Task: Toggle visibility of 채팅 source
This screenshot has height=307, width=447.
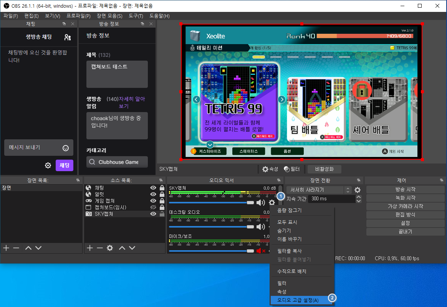Action: (153, 188)
